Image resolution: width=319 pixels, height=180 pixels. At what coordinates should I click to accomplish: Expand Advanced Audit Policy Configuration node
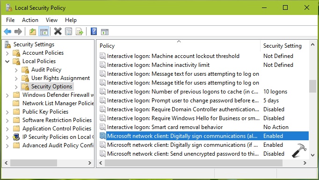7,145
